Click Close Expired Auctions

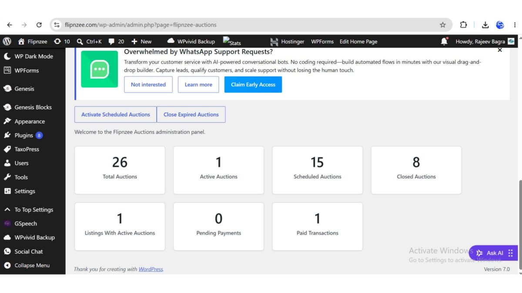[191, 115]
